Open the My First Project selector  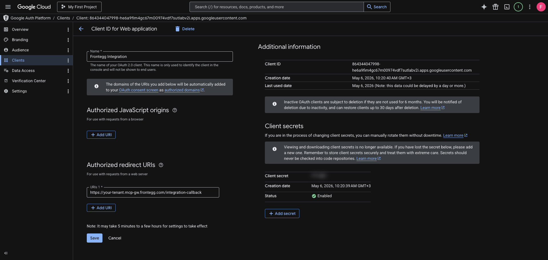tap(79, 7)
